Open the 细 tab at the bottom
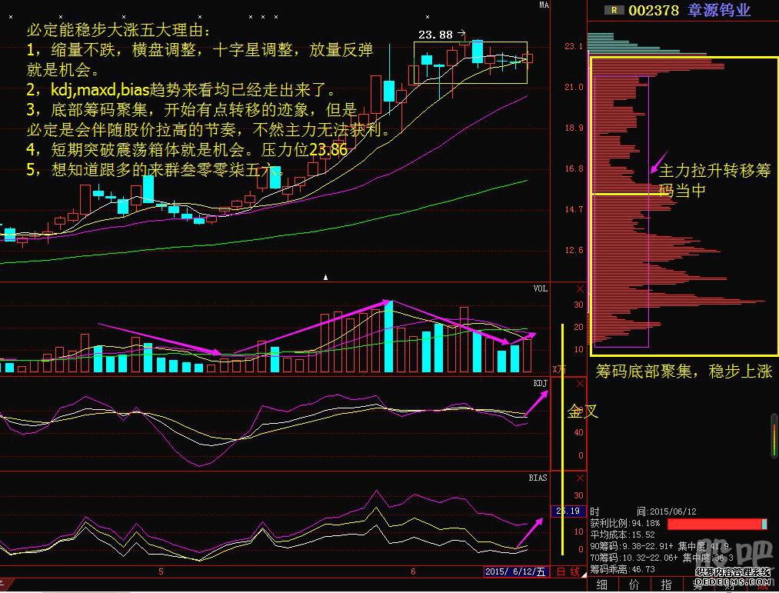This screenshot has width=779, height=593. [601, 585]
